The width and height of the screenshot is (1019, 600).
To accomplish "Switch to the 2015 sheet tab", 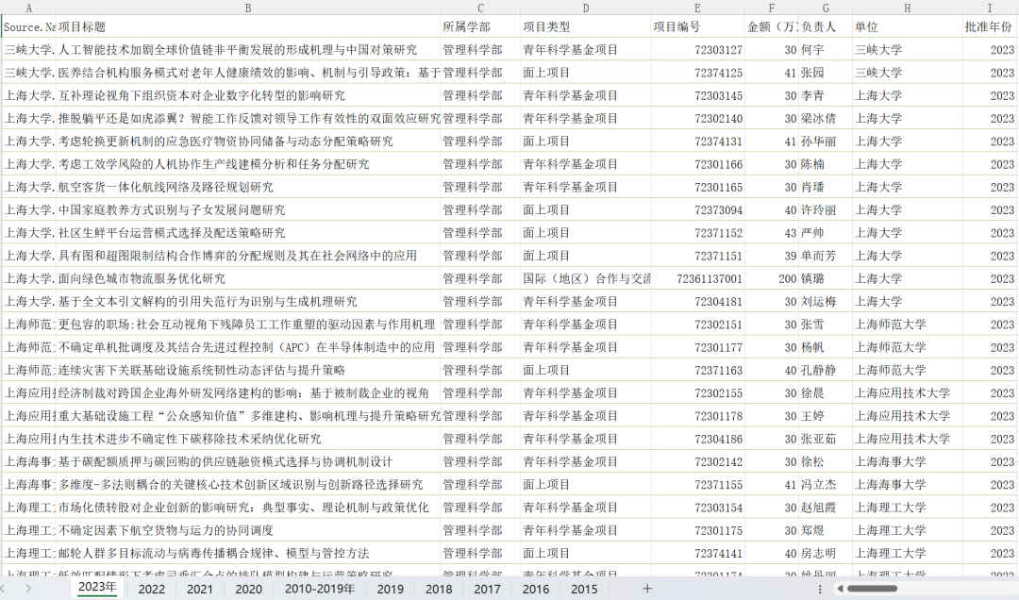I will 584,589.
